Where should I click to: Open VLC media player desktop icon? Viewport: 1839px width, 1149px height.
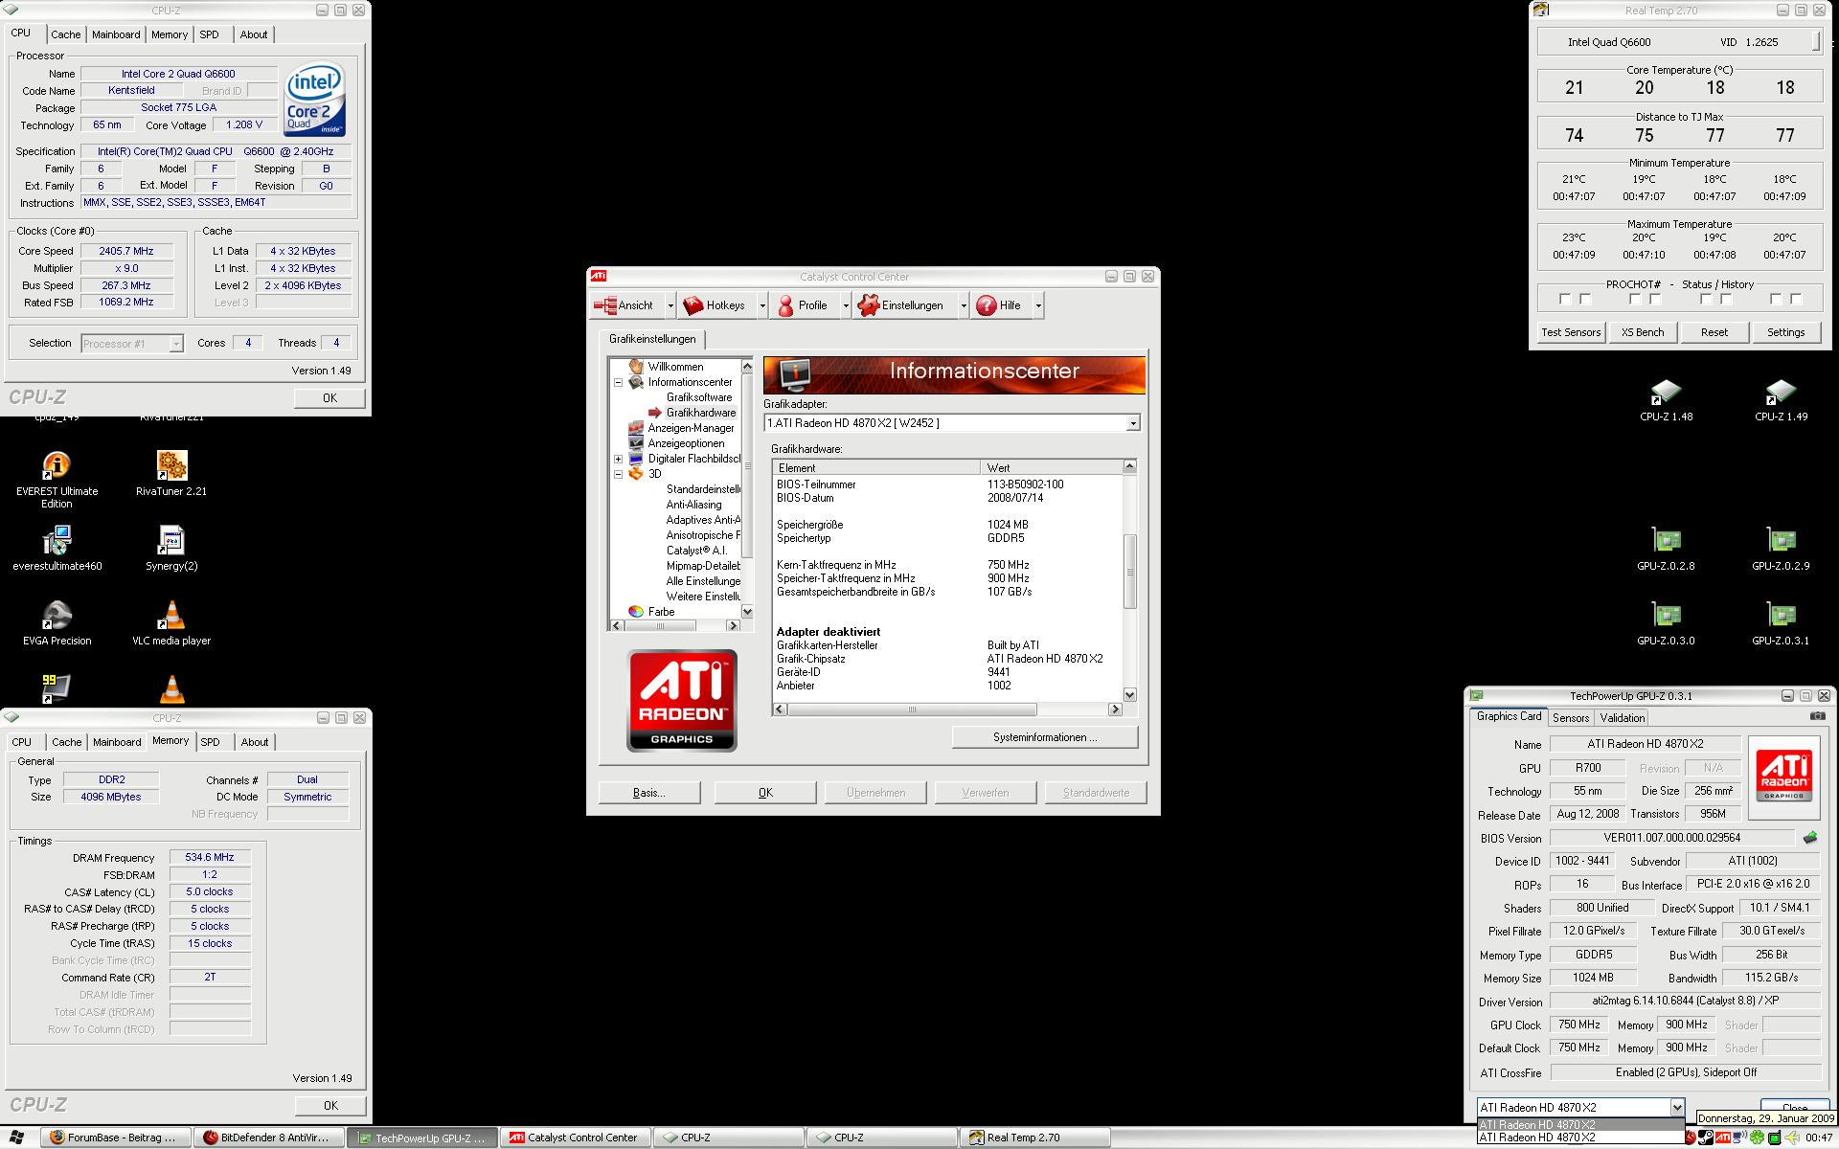point(171,616)
